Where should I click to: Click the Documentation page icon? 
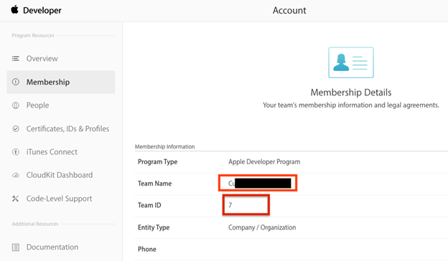tap(16, 247)
